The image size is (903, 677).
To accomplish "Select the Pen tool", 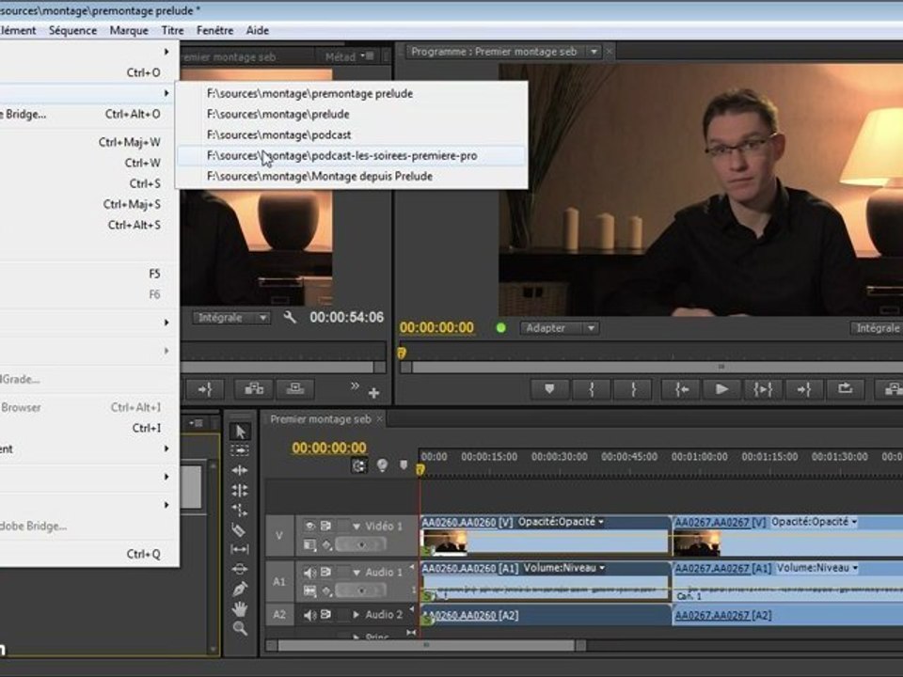I will pyautogui.click(x=240, y=589).
